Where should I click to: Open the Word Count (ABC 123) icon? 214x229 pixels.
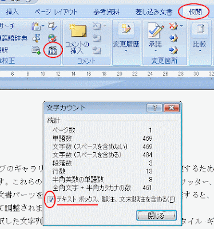click(53, 50)
